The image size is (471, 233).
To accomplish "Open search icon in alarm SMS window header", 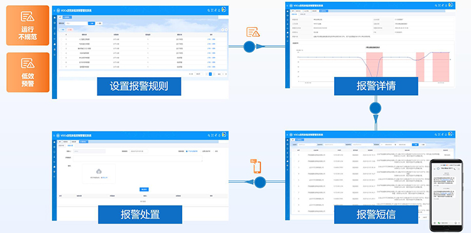I will tap(436, 135).
